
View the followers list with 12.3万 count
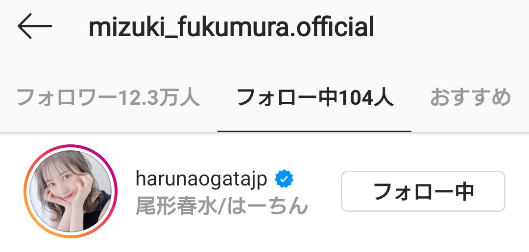[x=108, y=98]
